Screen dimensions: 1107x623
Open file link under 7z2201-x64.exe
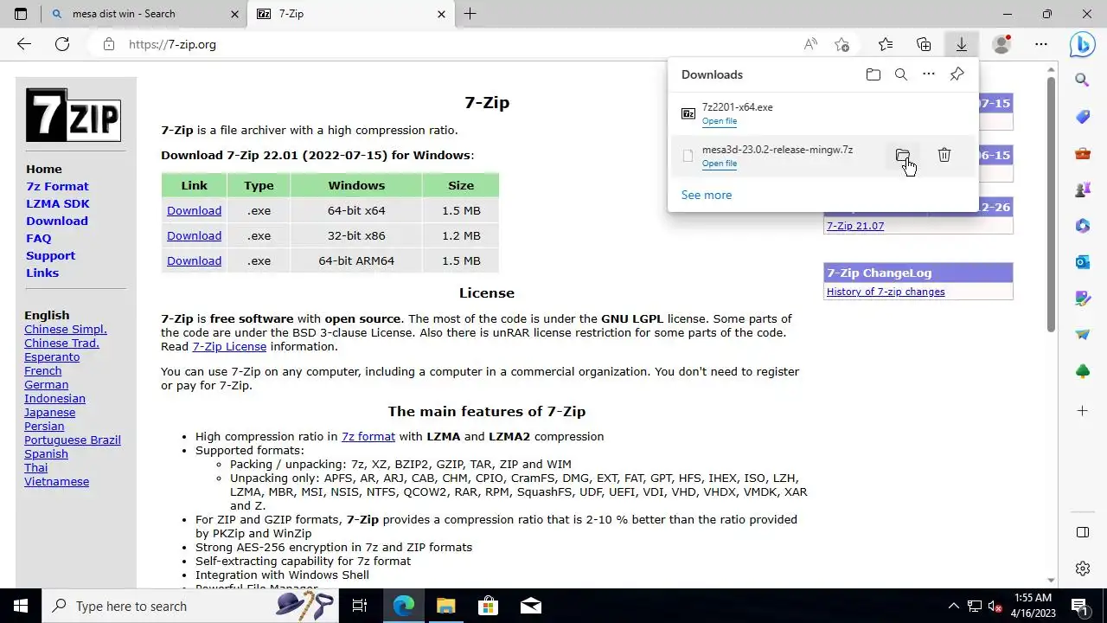pos(720,121)
